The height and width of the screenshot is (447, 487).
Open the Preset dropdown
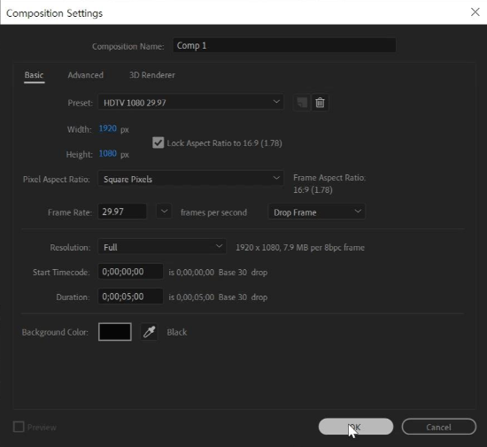pyautogui.click(x=190, y=102)
